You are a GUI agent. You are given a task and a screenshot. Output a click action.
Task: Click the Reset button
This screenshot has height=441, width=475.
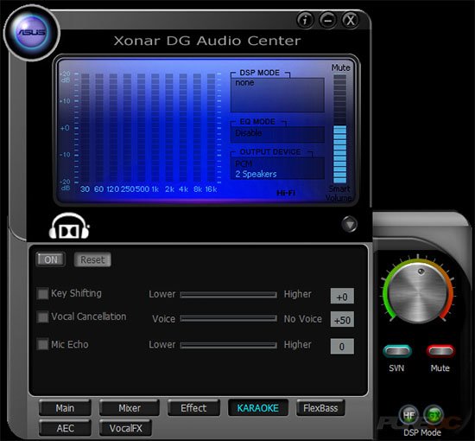92,259
